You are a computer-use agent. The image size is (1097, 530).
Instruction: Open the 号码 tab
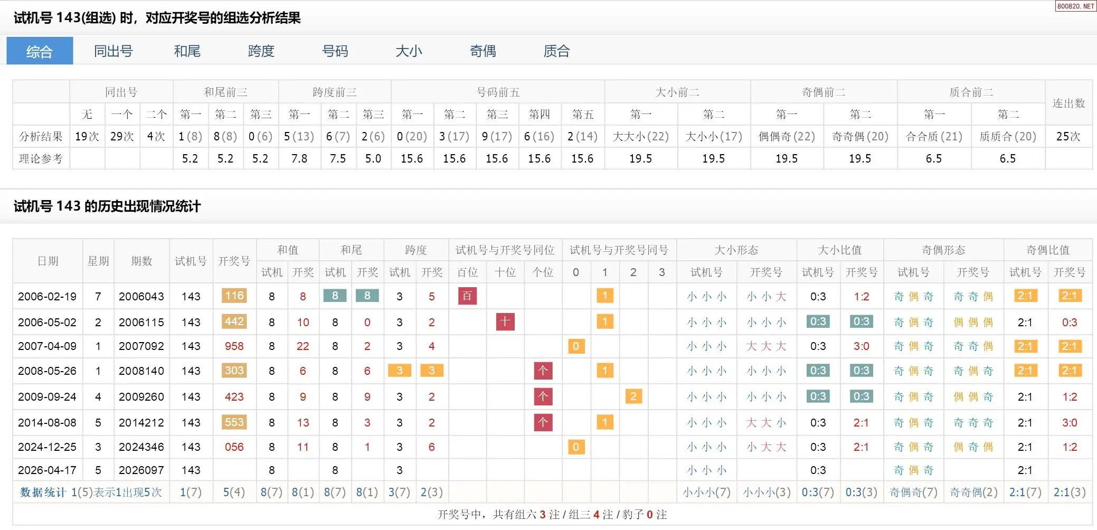[335, 51]
